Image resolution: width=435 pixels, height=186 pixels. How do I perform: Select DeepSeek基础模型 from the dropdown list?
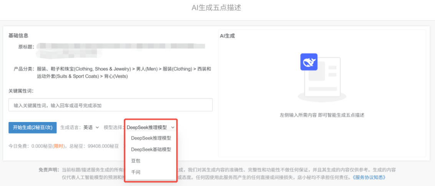coord(151,150)
